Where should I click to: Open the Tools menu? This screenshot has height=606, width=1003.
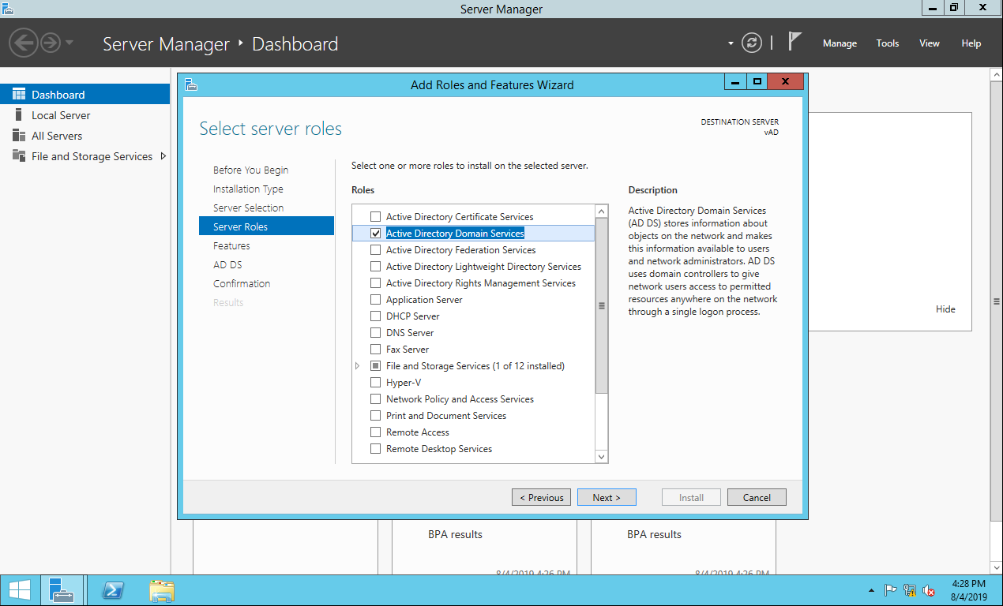pos(888,43)
